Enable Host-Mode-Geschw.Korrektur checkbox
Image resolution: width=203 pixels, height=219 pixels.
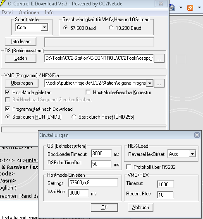tap(88, 92)
